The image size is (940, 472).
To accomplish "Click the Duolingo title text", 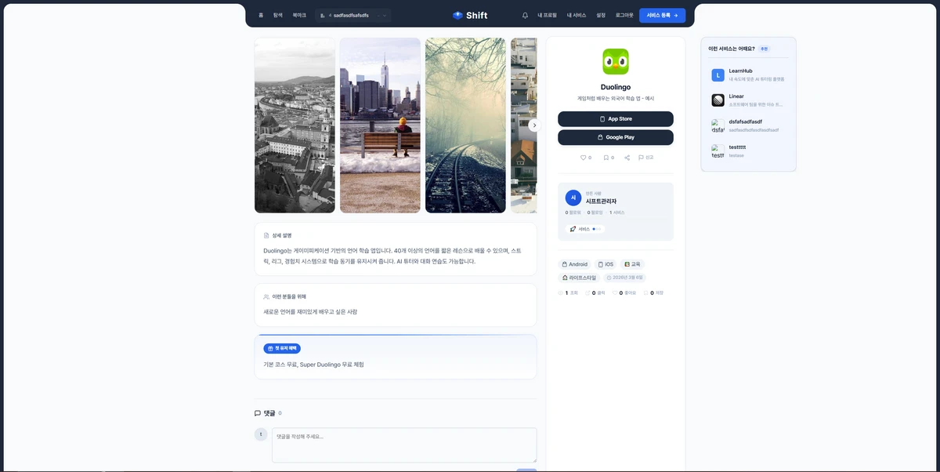I will (616, 87).
